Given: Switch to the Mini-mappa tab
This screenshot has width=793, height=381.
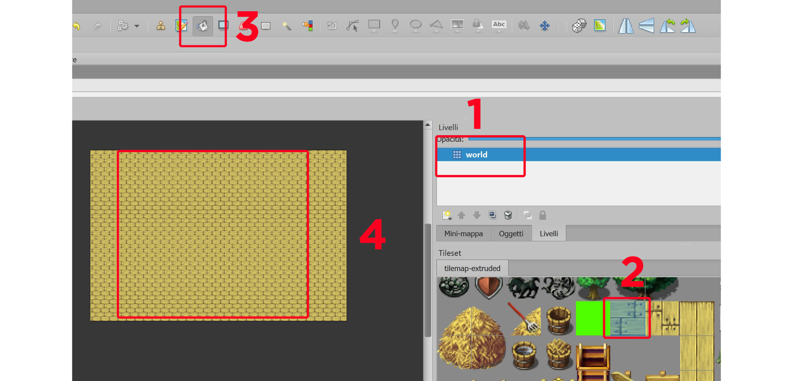Looking at the screenshot, I should [x=463, y=233].
